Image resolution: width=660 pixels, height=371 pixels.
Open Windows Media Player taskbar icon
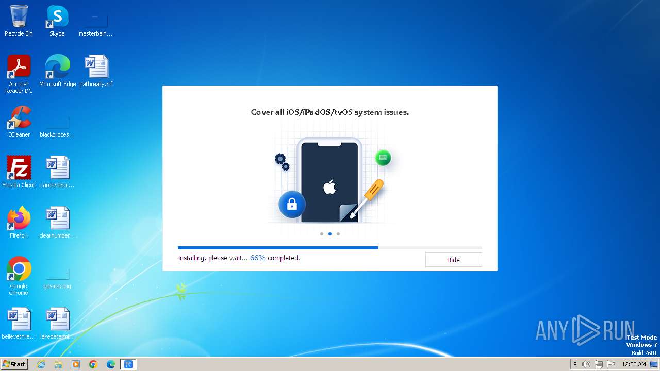[x=76, y=364]
